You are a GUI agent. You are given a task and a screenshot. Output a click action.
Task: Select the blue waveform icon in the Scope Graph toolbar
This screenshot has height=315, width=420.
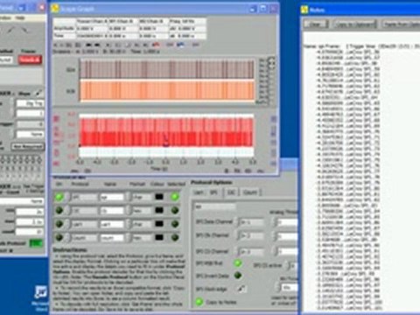[181, 45]
